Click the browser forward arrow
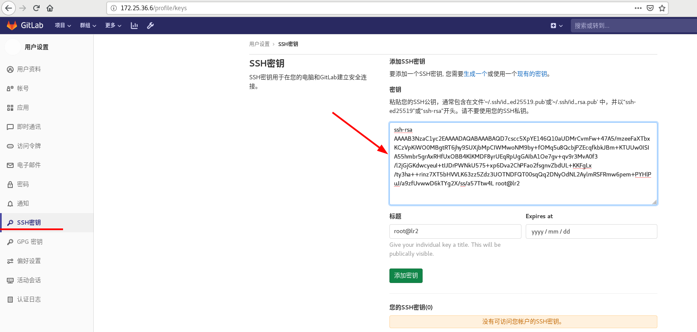697x332 pixels. [x=23, y=8]
